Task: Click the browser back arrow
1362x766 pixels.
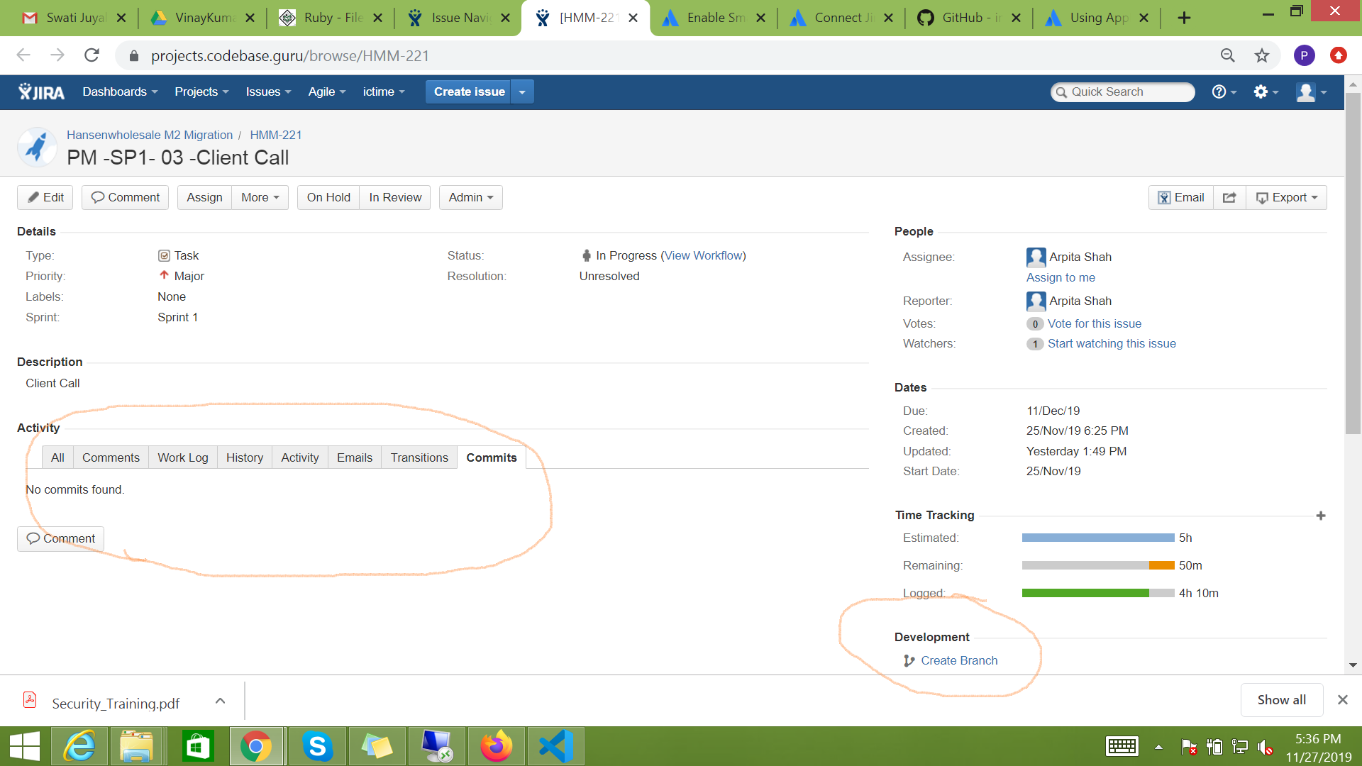Action: pyautogui.click(x=23, y=55)
